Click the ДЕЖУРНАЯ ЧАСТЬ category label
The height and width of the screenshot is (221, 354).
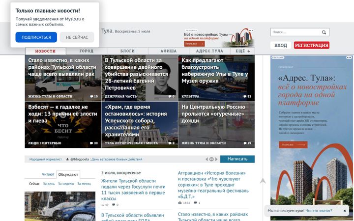click(x=121, y=96)
